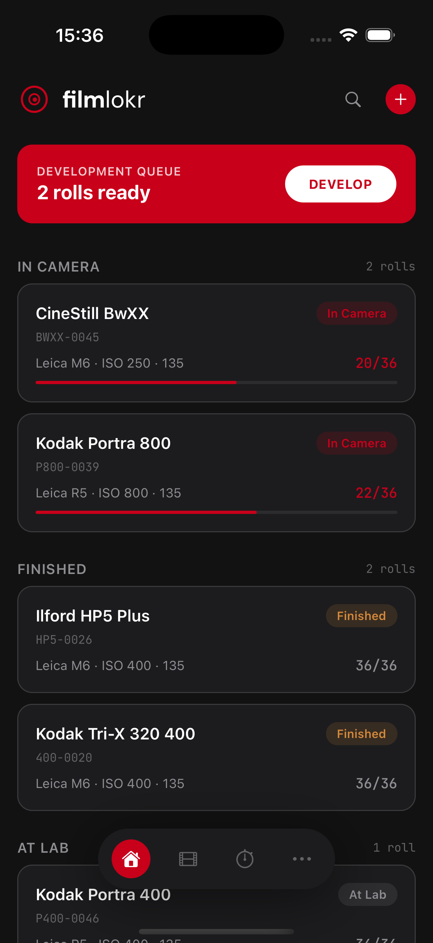The width and height of the screenshot is (433, 943).
Task: Select the Finished badge on Kodak Tri-X 320 400
Action: click(361, 734)
